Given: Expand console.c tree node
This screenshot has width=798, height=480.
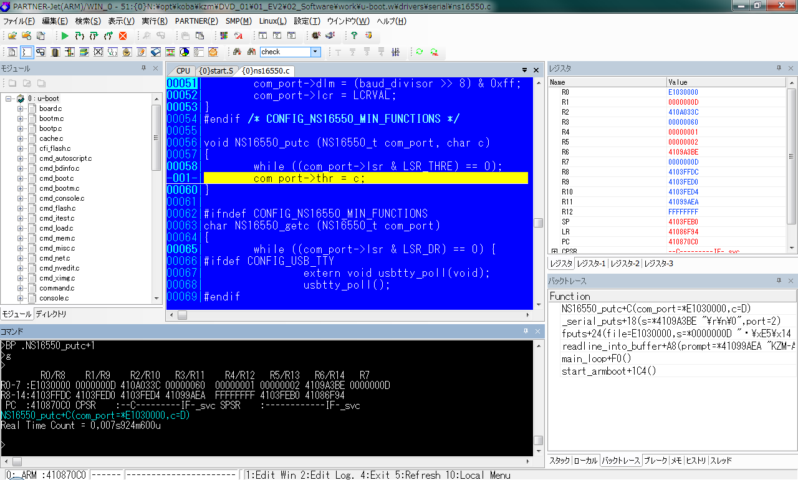Looking at the screenshot, I should tap(21, 298).
